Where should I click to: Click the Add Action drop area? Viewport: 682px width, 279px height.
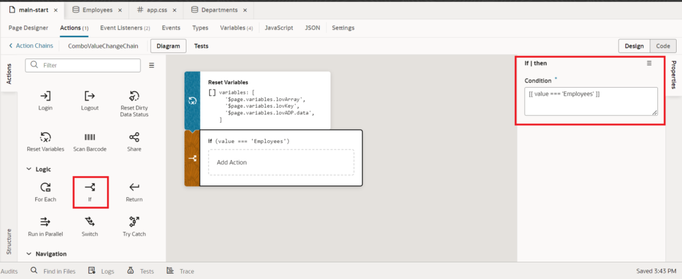tap(281, 162)
